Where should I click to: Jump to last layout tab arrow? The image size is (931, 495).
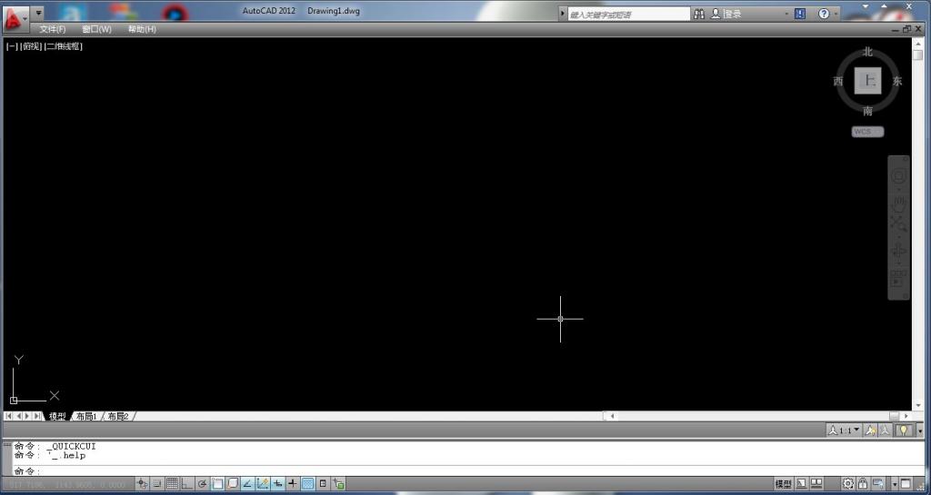[x=36, y=416]
